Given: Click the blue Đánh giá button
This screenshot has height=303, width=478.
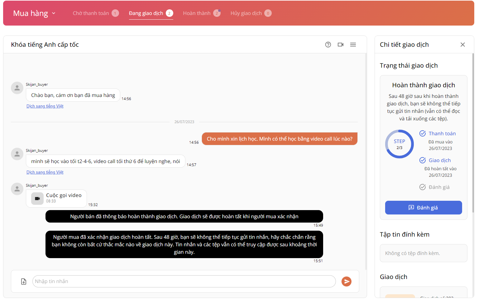Looking at the screenshot, I should coord(423,208).
